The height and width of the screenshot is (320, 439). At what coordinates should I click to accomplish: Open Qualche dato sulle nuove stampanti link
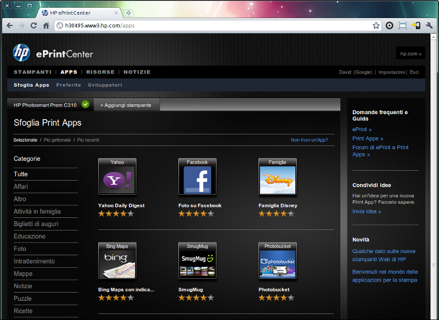pyautogui.click(x=384, y=255)
